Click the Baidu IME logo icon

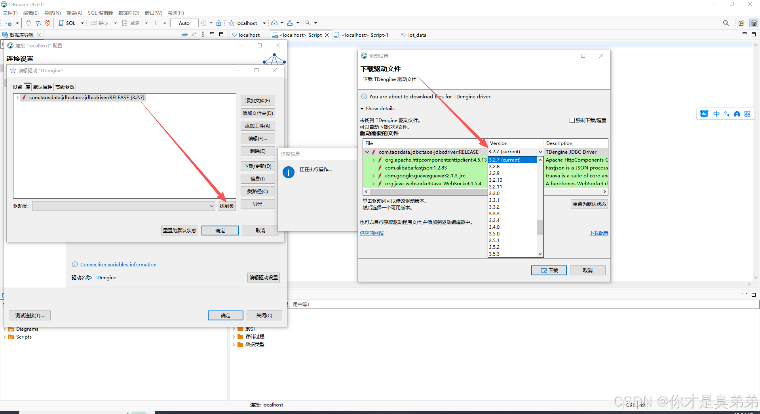(704, 114)
